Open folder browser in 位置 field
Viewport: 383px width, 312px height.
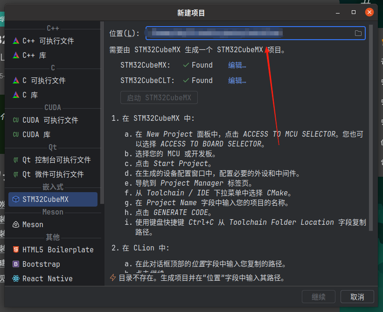click(x=358, y=33)
